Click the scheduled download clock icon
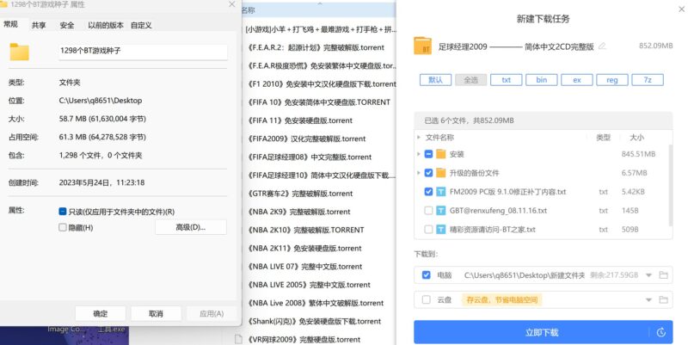The image size is (688, 345). point(660,332)
